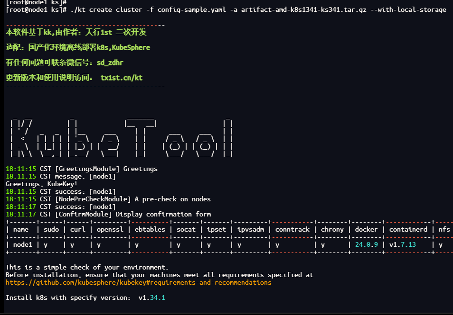Viewport: 453px width, 315px height.
Task: Click the k8s version v1.34.1 text
Action: tap(151, 297)
